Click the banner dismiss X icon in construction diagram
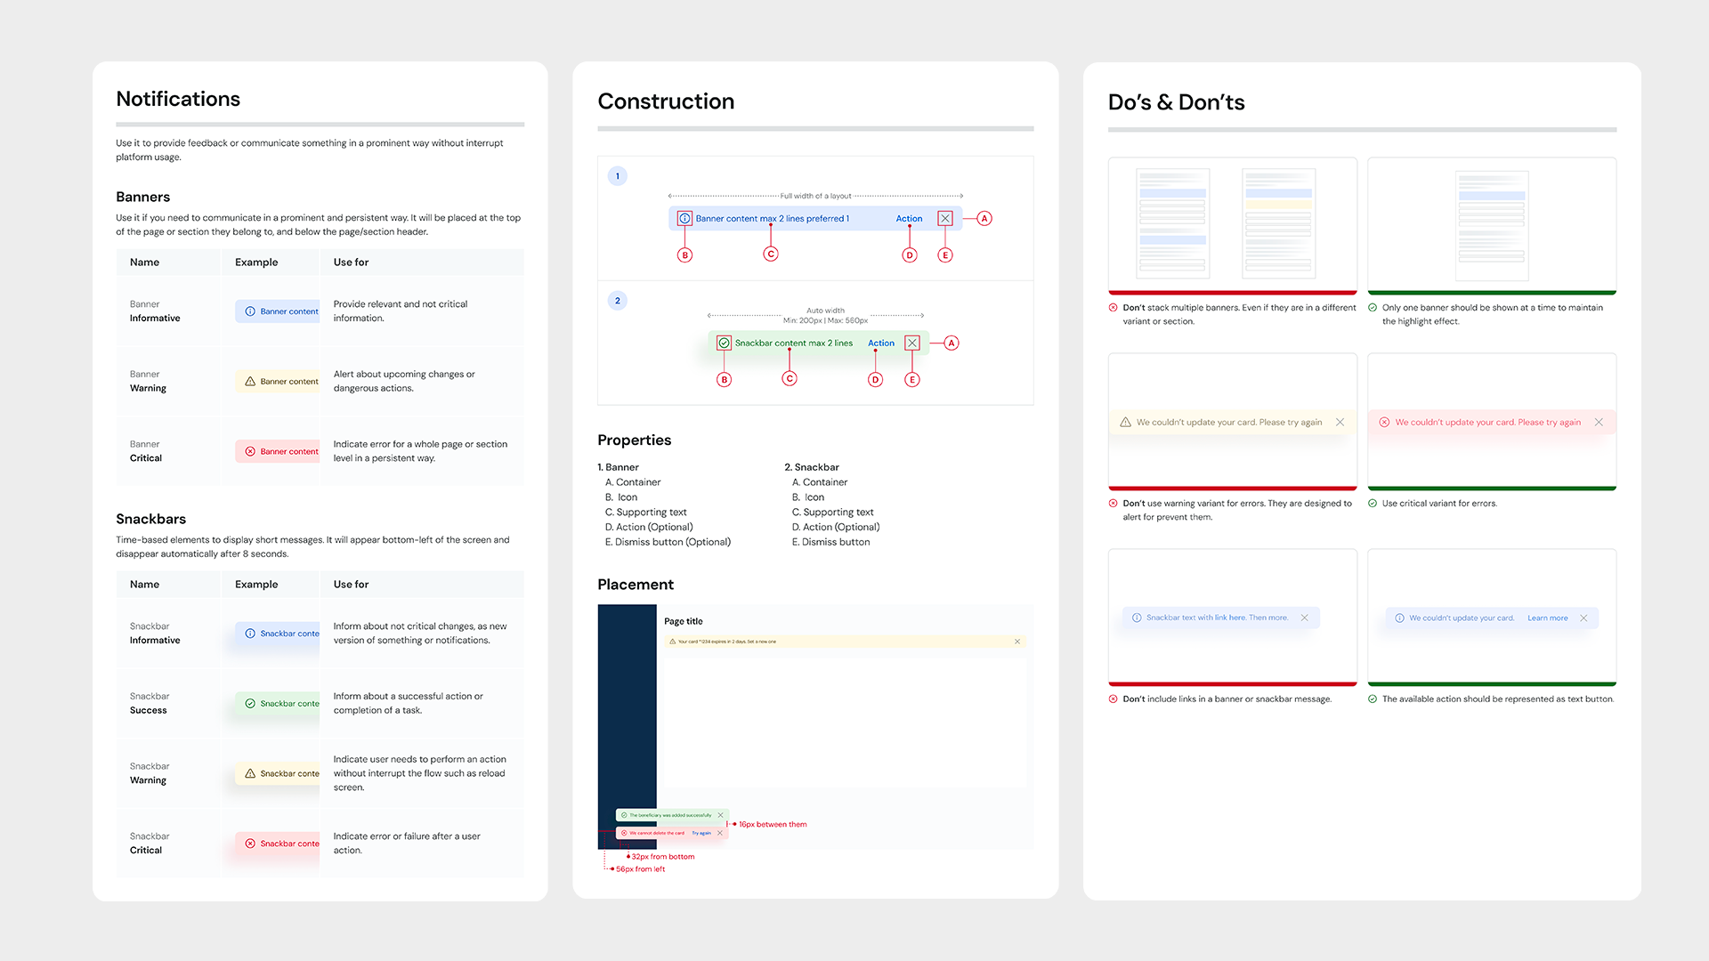1709x961 pixels. 945,218
